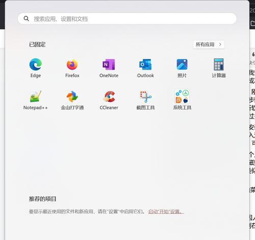The width and height of the screenshot is (255, 240).
Task: Click the 已固定 section heading
Action: 37,44
